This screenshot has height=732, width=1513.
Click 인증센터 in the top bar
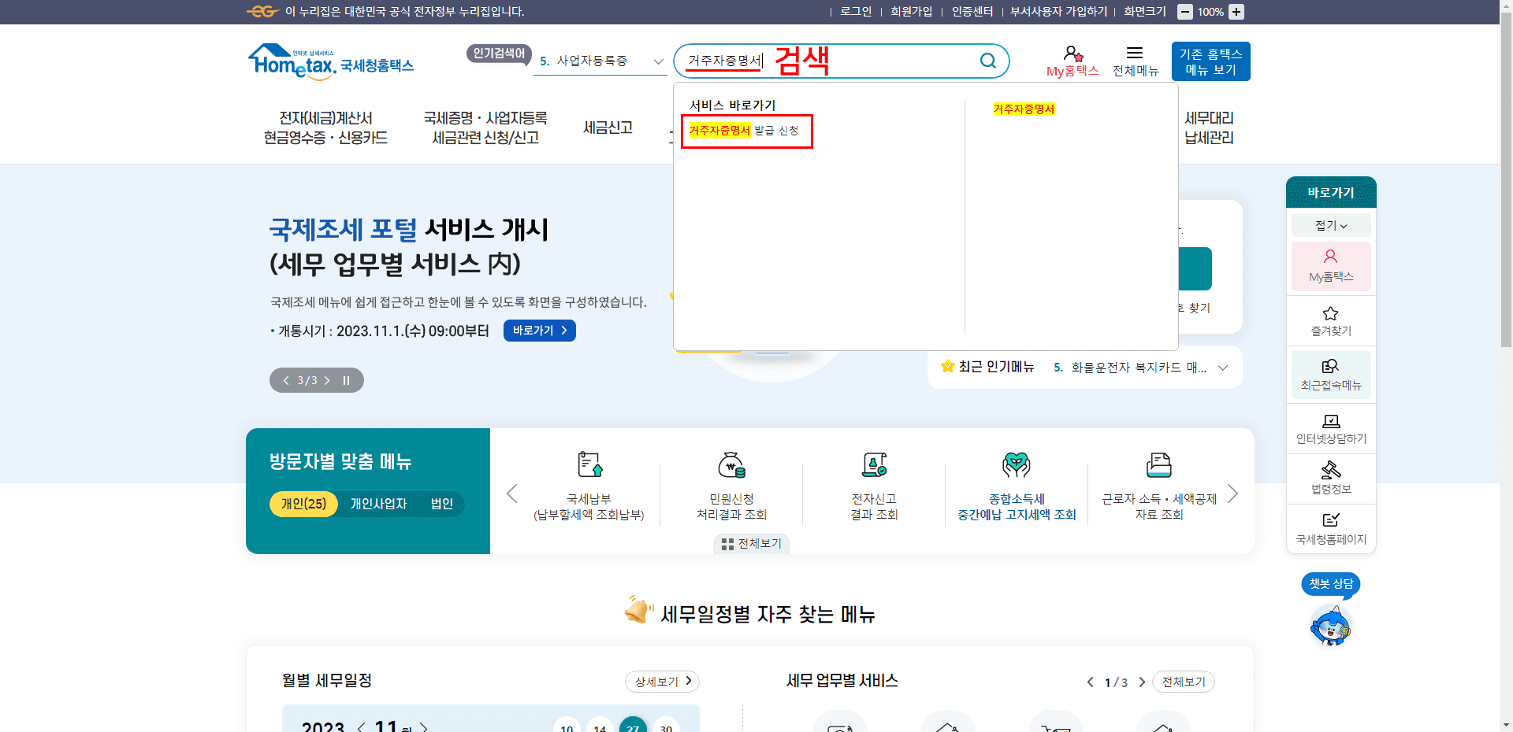pyautogui.click(x=972, y=12)
